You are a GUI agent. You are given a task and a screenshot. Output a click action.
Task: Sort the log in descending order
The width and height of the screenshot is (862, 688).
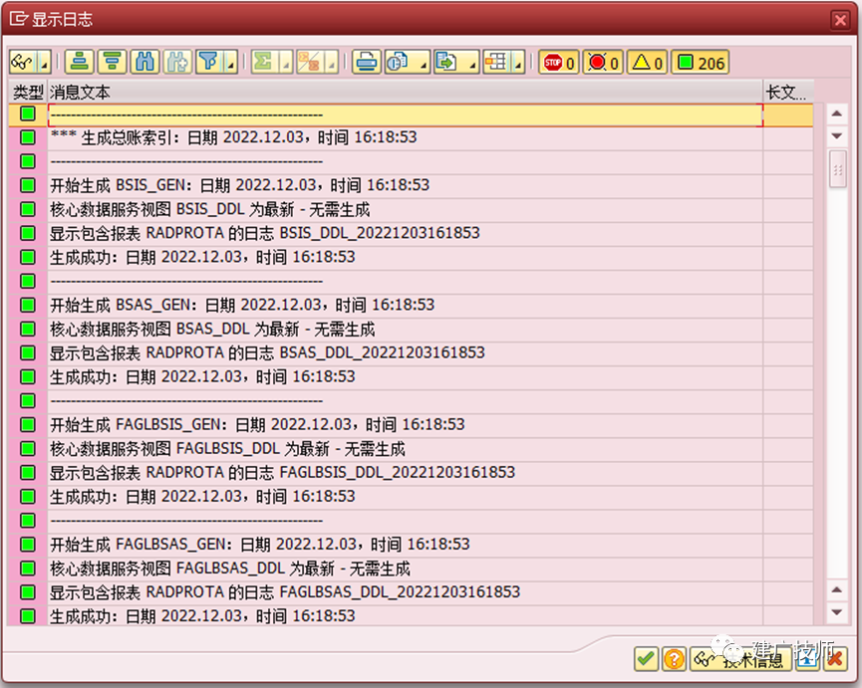[113, 62]
